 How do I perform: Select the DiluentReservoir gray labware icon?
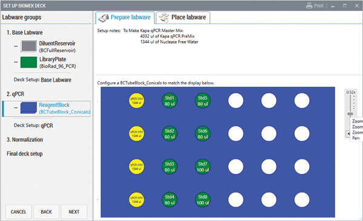coord(28,46)
